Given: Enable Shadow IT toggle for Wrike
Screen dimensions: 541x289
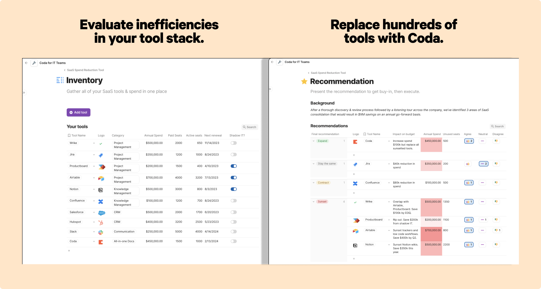Looking at the screenshot, I should pyautogui.click(x=234, y=143).
